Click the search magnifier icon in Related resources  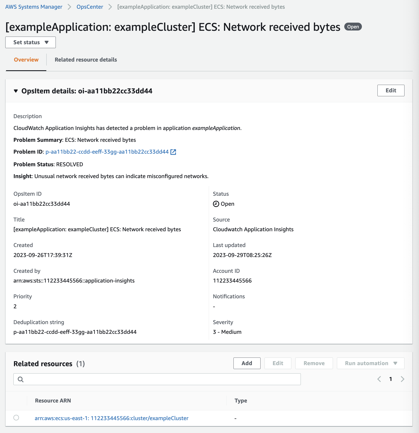tap(21, 379)
